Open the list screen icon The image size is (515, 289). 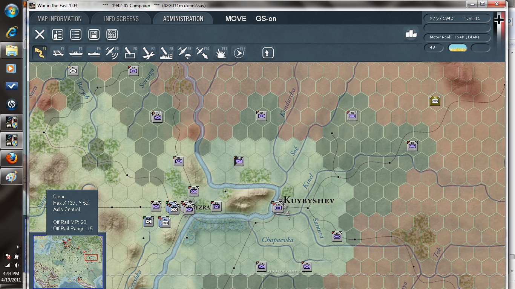(x=76, y=35)
